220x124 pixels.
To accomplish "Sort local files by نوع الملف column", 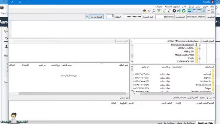I will click(x=166, y=67).
